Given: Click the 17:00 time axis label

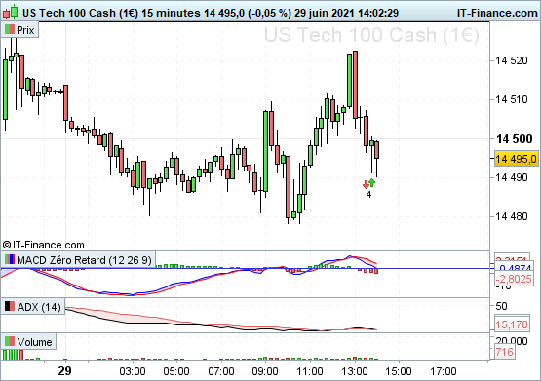Looking at the screenshot, I should pyautogui.click(x=444, y=371).
